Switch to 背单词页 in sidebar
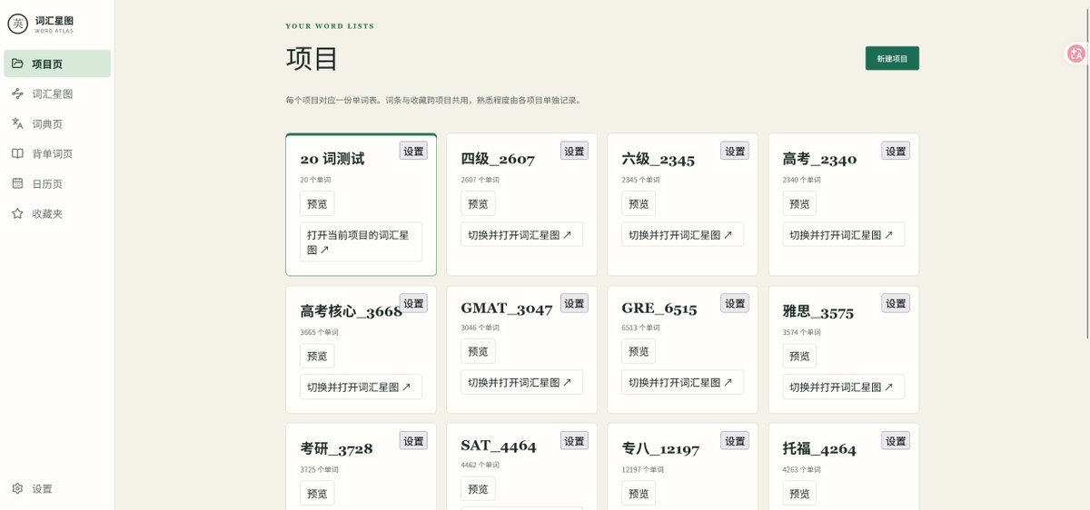 (x=57, y=153)
